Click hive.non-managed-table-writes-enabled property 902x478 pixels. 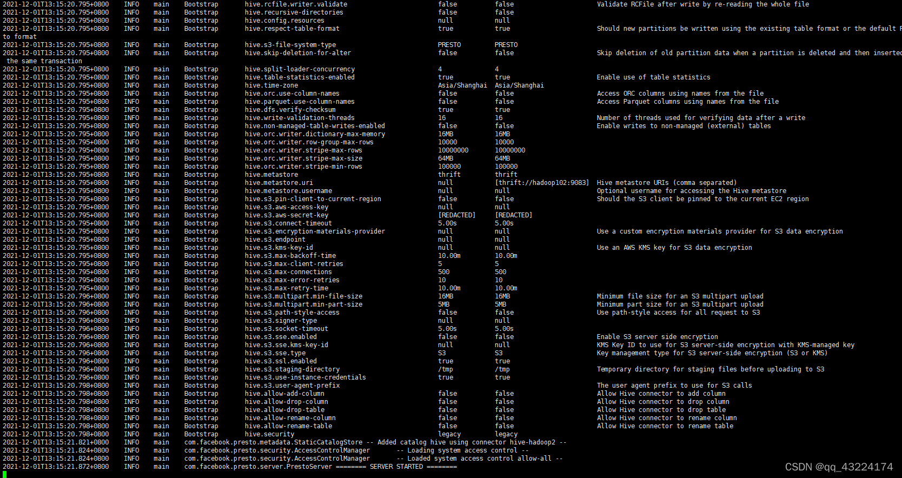pyautogui.click(x=315, y=126)
